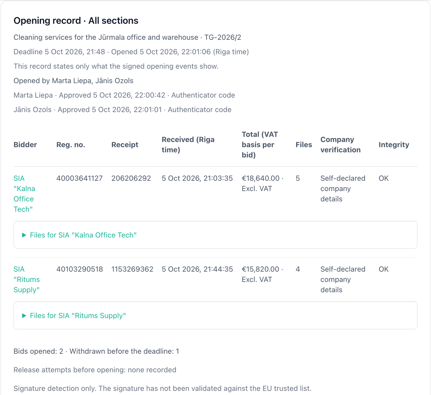Click the signed opening events statement

click(x=116, y=66)
